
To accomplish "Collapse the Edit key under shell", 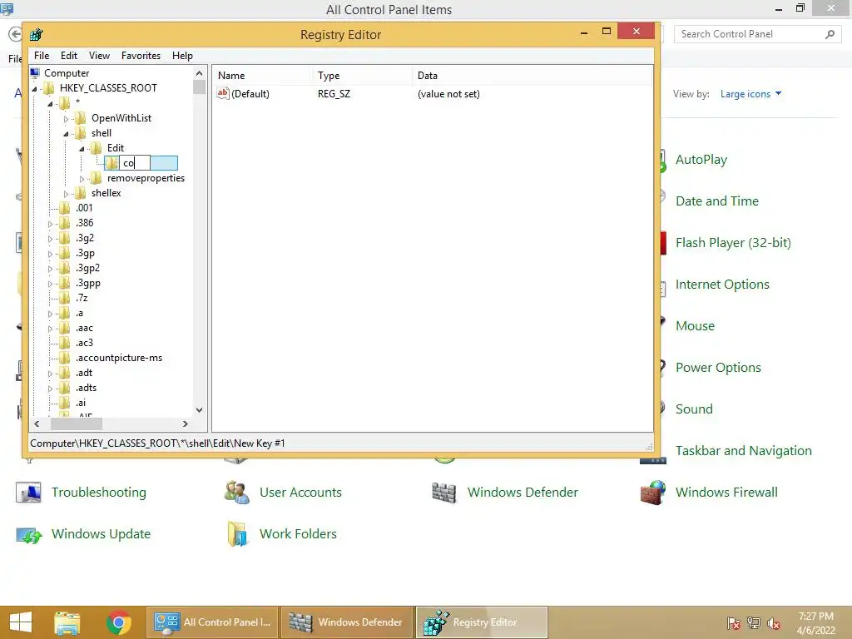I will pyautogui.click(x=82, y=148).
